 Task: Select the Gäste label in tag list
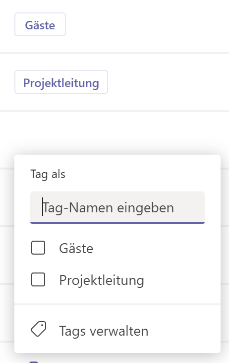pos(76,248)
